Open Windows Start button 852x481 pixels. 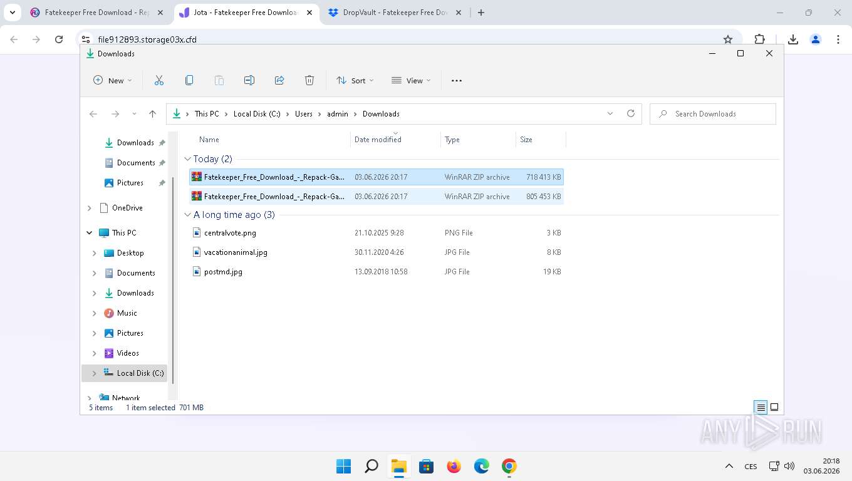[x=344, y=467]
